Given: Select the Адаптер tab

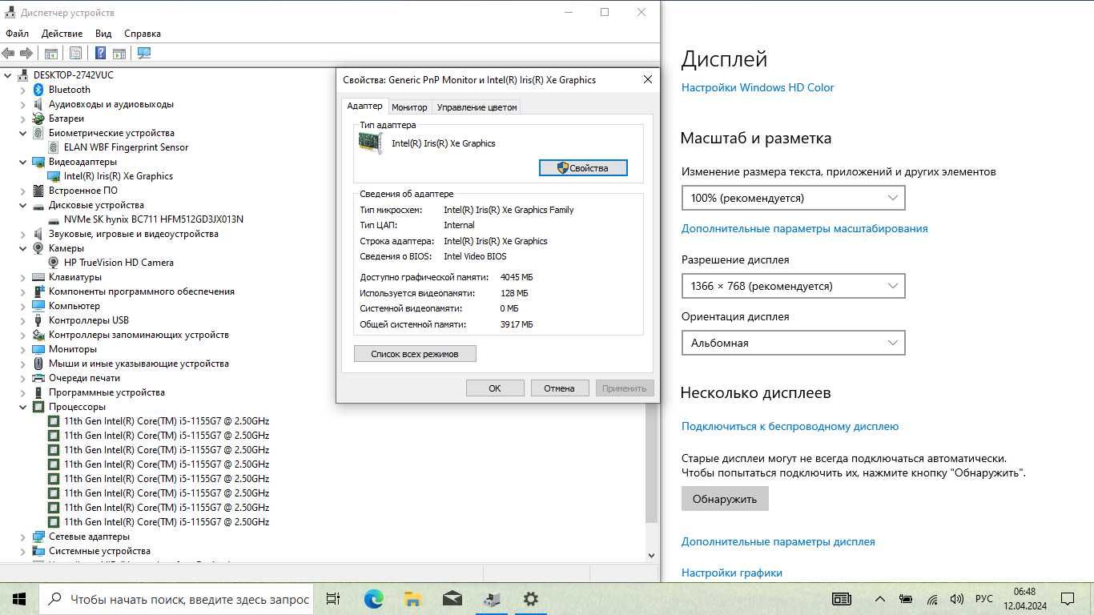Looking at the screenshot, I should 364,107.
